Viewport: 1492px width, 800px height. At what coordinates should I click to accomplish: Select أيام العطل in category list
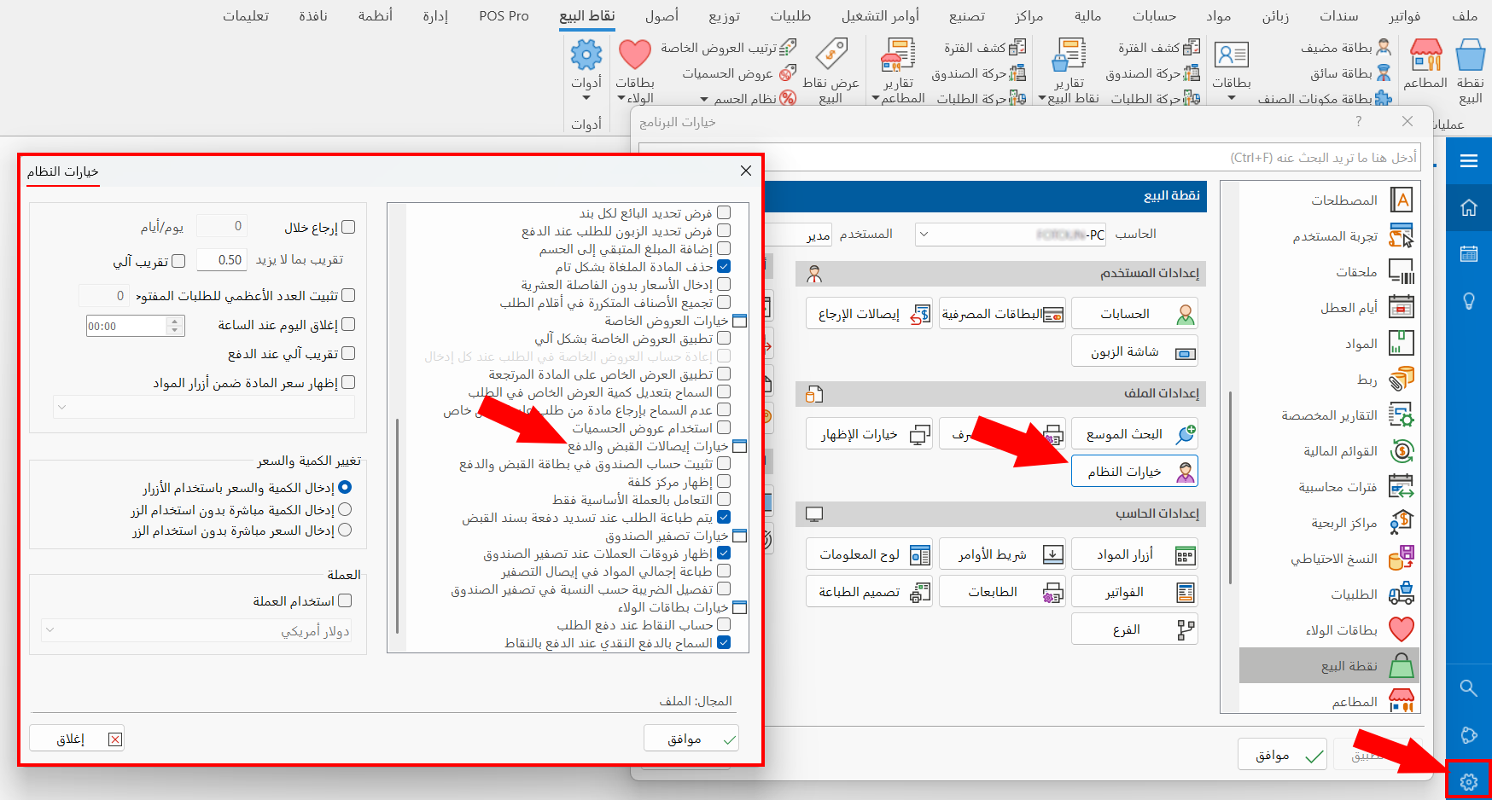tap(1328, 307)
